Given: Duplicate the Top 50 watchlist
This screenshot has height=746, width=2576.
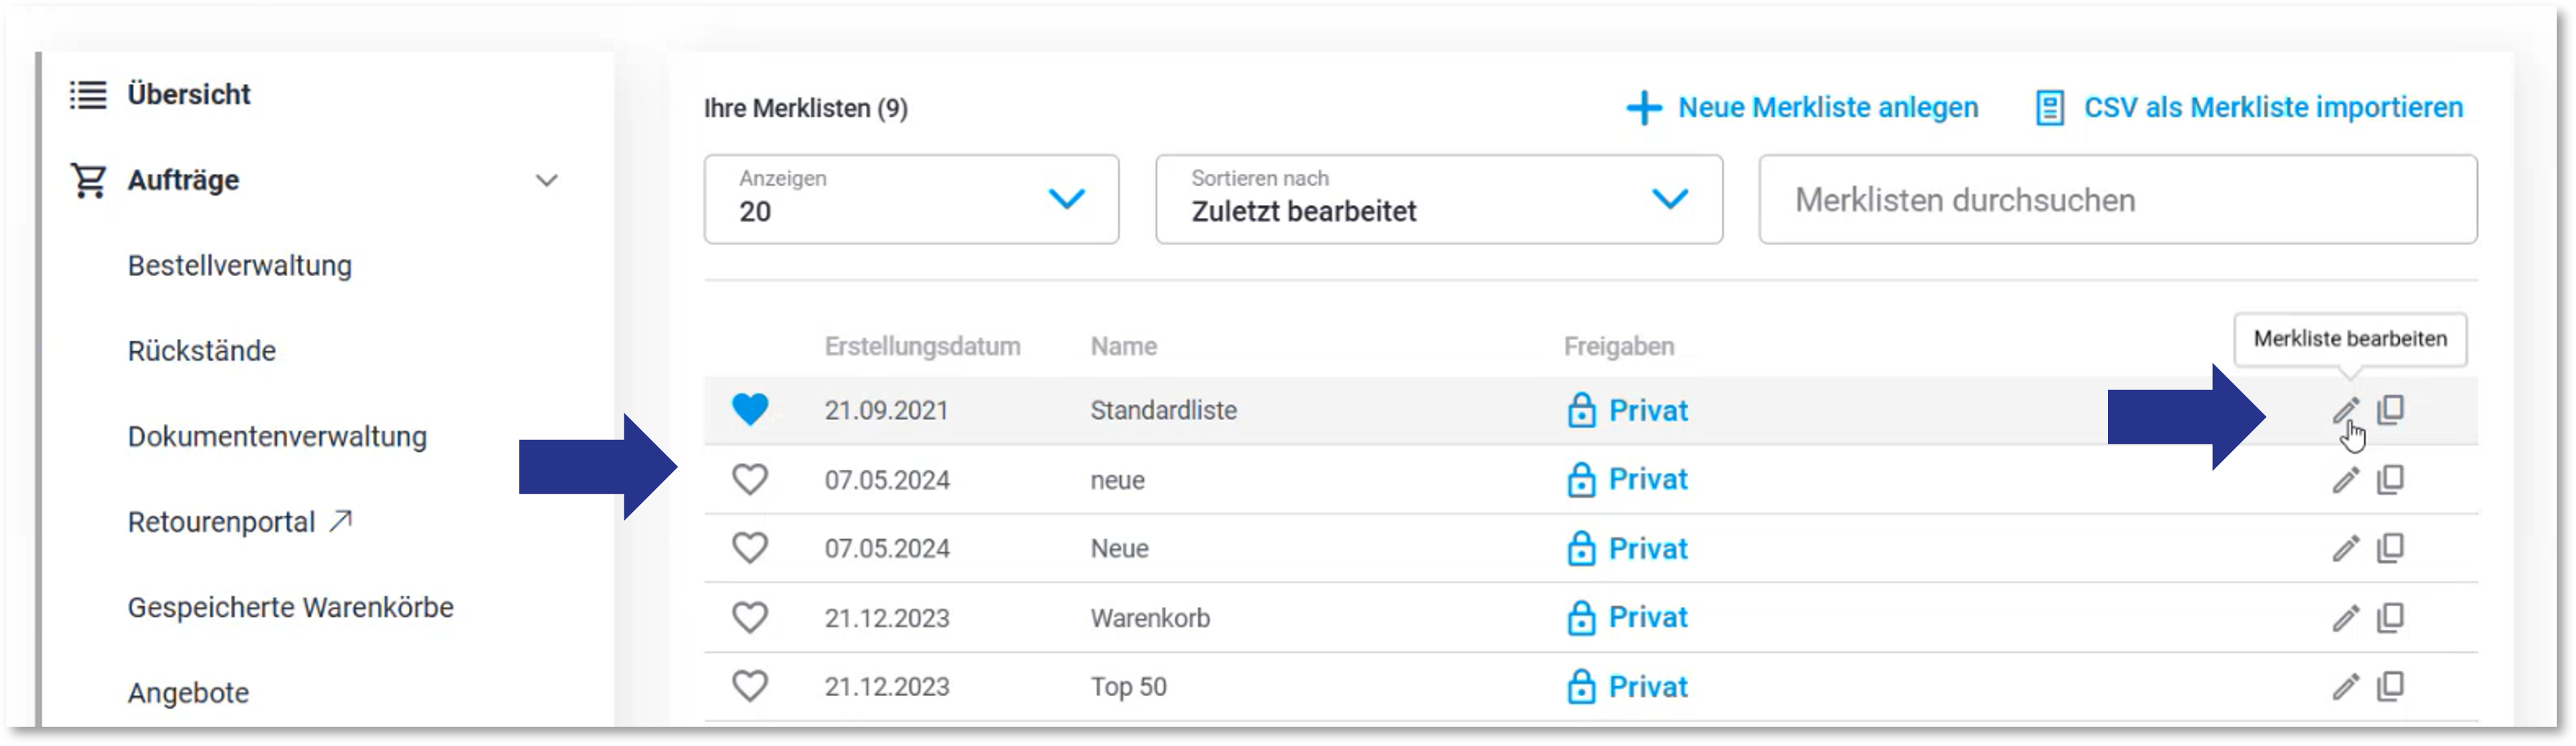Looking at the screenshot, I should pyautogui.click(x=2391, y=687).
